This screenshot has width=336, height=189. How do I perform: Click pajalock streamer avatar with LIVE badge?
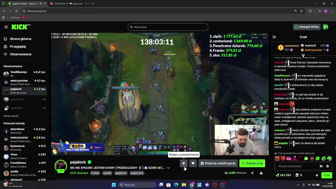(61, 166)
